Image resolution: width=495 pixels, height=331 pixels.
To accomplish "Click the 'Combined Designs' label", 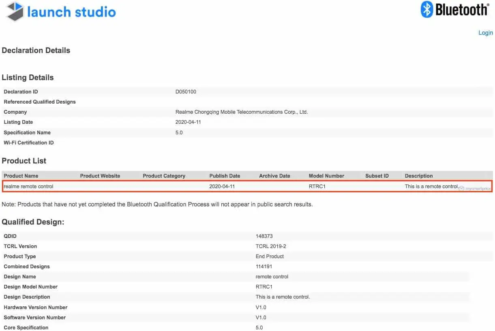I will pos(27,267).
